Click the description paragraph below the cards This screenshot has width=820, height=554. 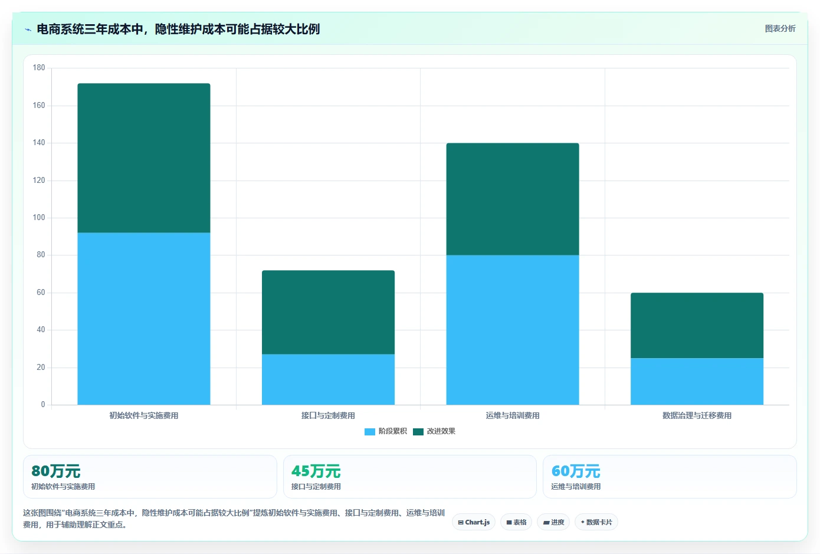(x=234, y=519)
